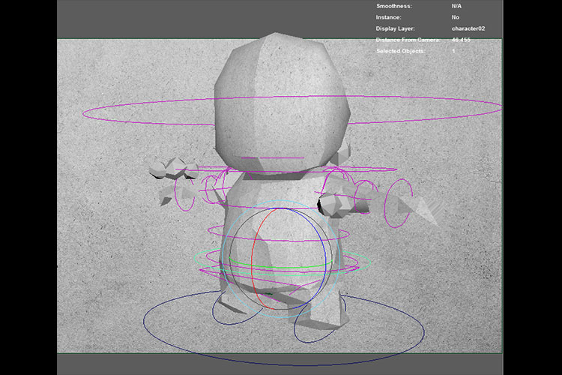
Task: Click the Distance From Camera value
Action: click(x=462, y=40)
